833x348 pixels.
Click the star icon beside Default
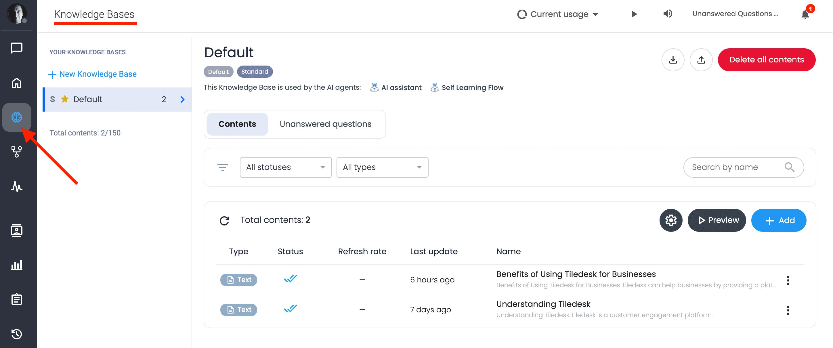(x=65, y=99)
